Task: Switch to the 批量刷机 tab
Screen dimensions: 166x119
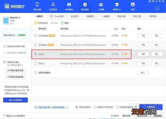Action: tap(90, 16)
